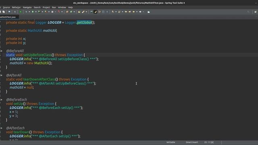This screenshot has width=258, height=145.
Task: Open the Source menu
Action: click(x=6, y=7)
